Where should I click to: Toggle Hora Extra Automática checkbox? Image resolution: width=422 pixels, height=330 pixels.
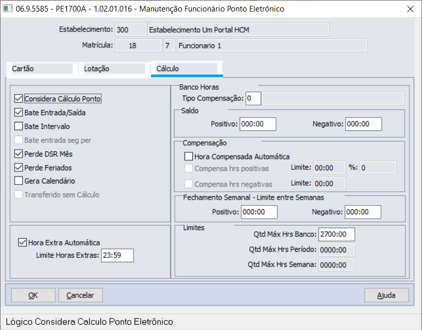coord(23,243)
